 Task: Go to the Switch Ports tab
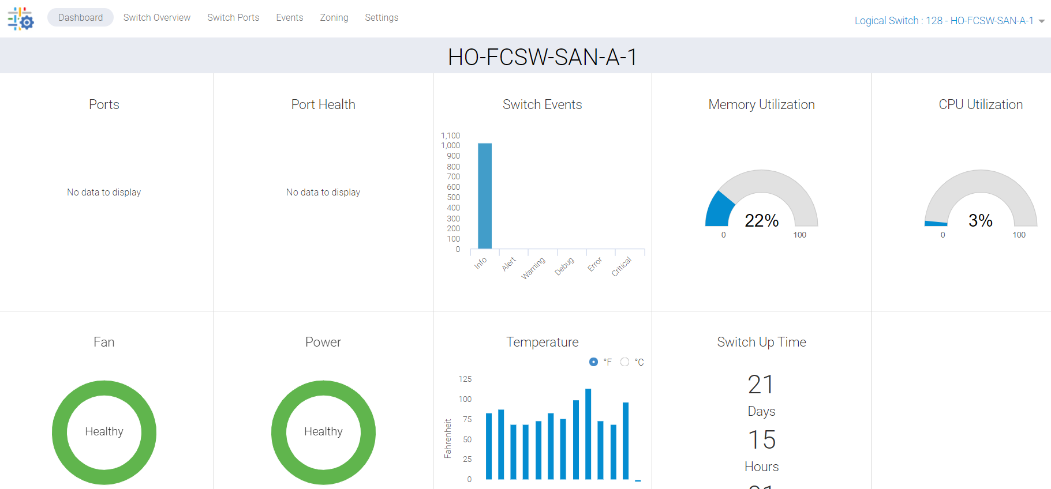click(x=233, y=17)
